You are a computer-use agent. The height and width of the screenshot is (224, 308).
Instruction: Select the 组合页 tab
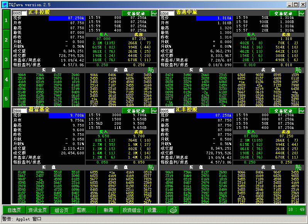point(61,210)
